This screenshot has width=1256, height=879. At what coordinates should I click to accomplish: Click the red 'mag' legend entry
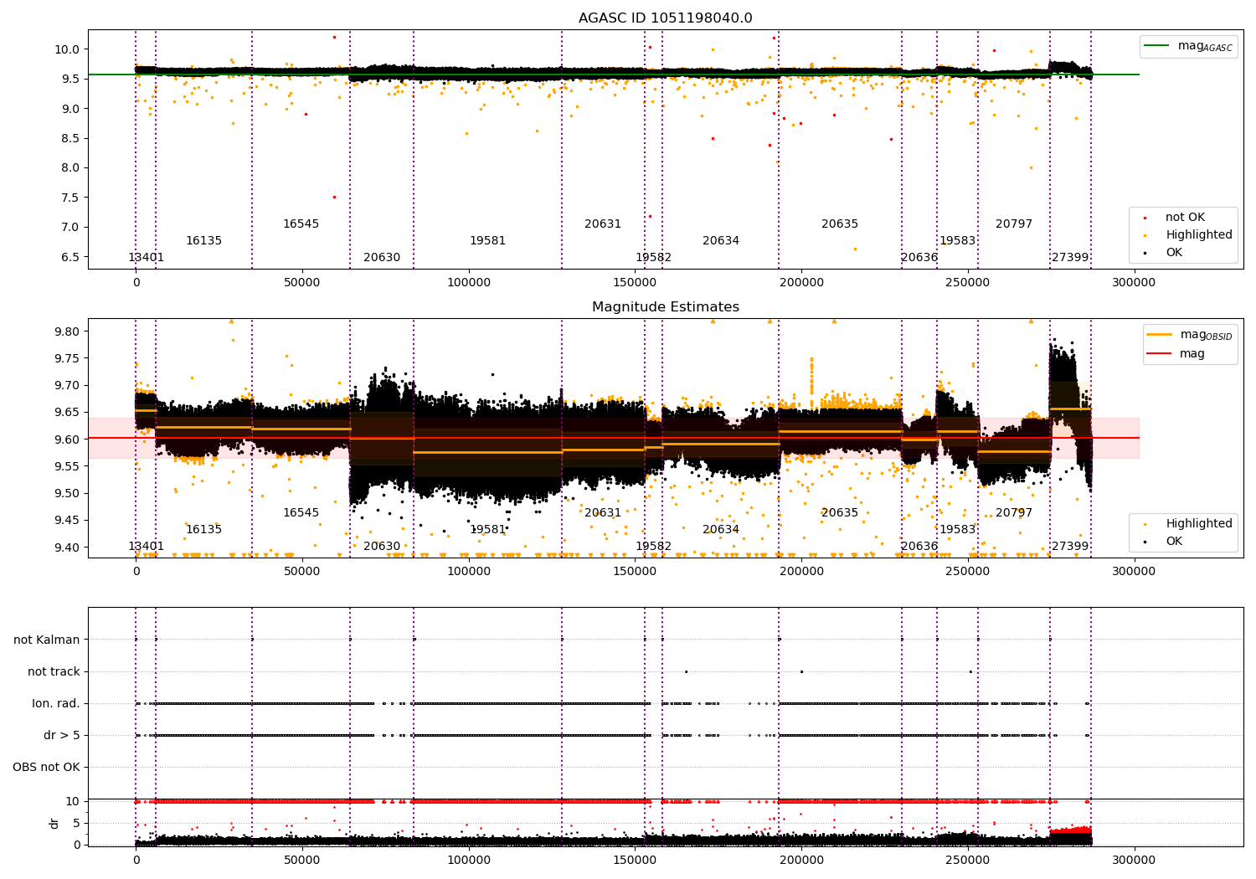(x=1176, y=353)
